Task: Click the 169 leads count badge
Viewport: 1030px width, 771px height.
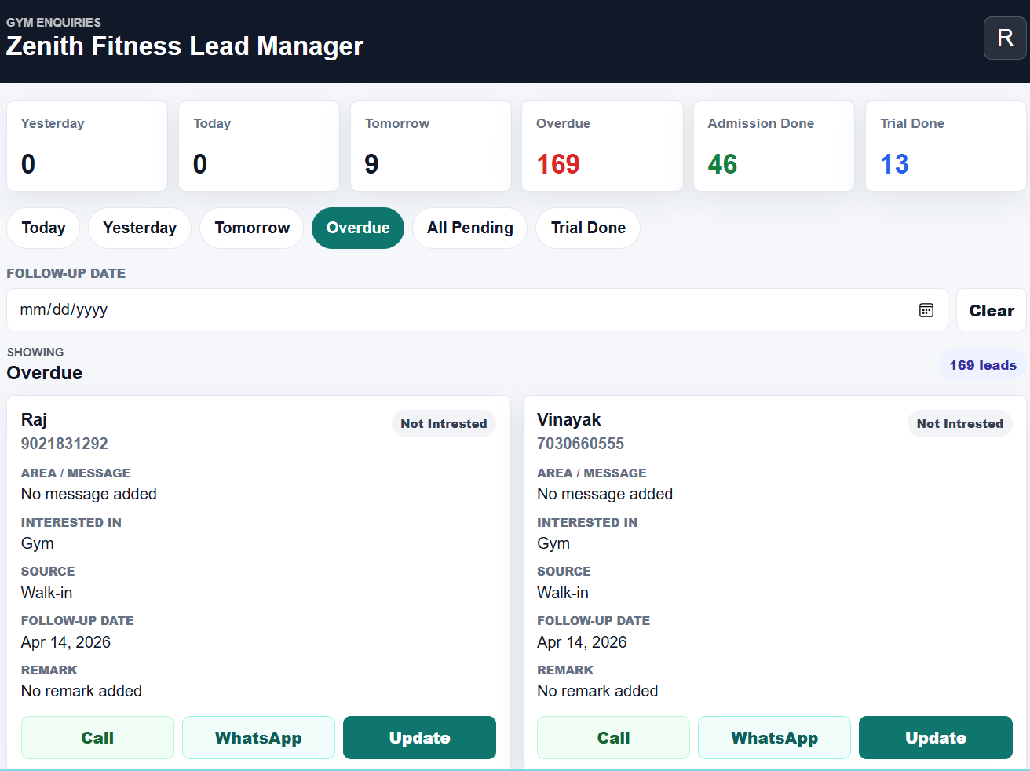Action: (983, 365)
